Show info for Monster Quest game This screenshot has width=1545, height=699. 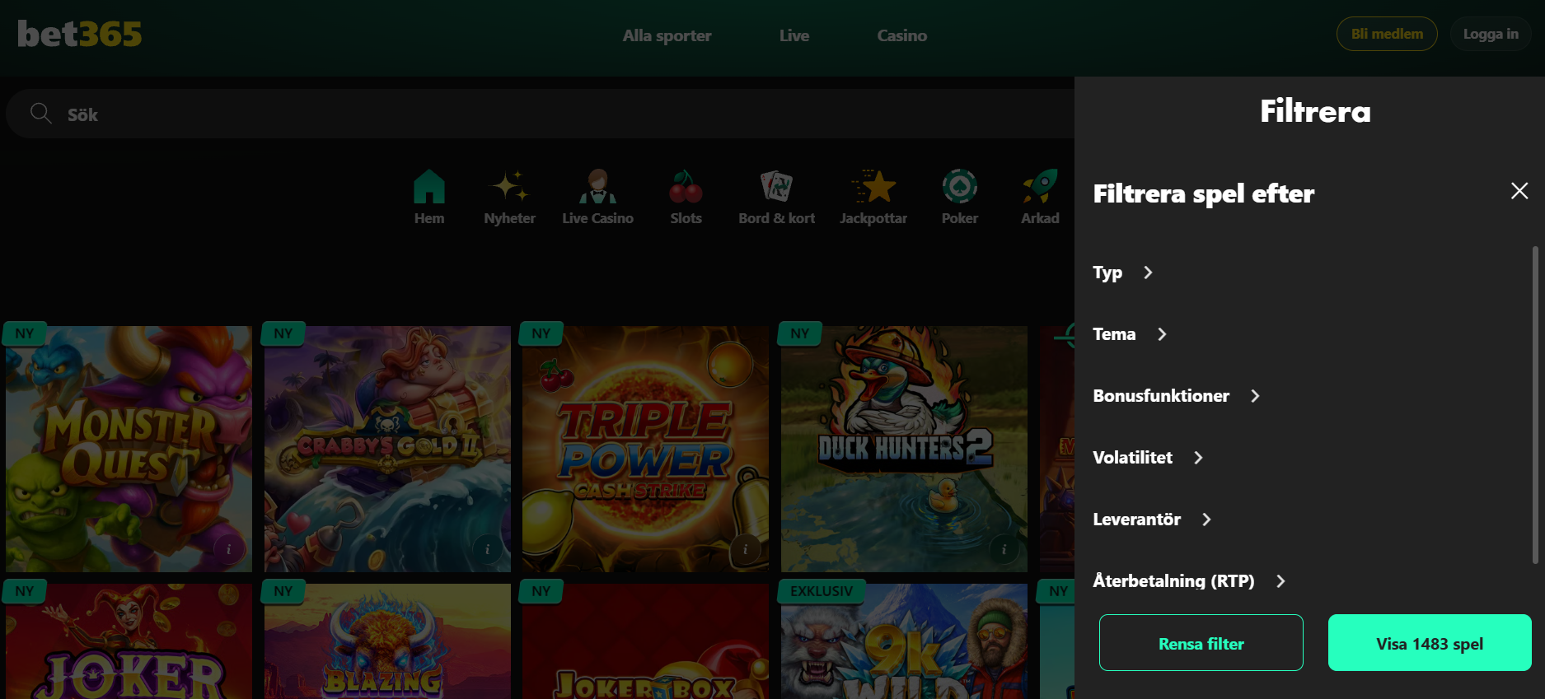tap(228, 549)
